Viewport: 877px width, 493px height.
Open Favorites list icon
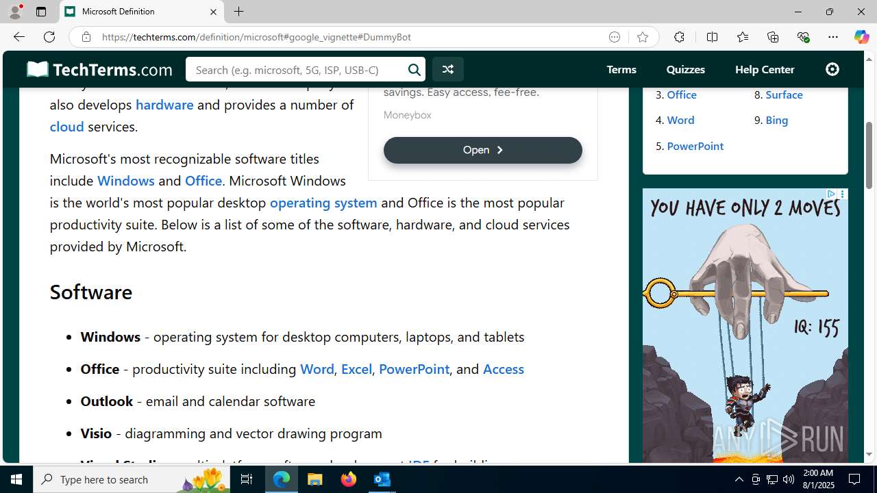click(743, 37)
